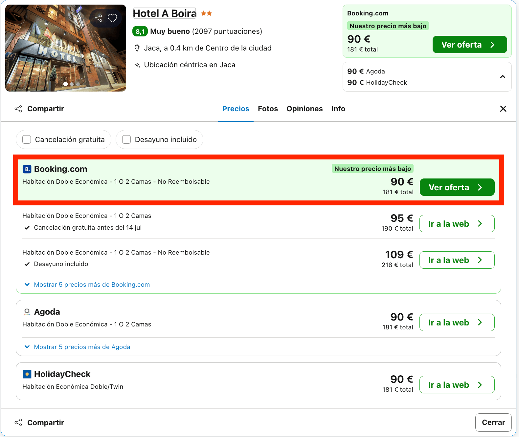519x437 pixels.
Task: Collapse the Agoda and HolidayCheck price summary
Action: pyautogui.click(x=503, y=77)
